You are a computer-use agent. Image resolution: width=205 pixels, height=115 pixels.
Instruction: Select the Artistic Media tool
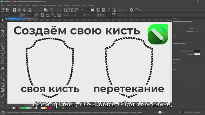coord(3,47)
